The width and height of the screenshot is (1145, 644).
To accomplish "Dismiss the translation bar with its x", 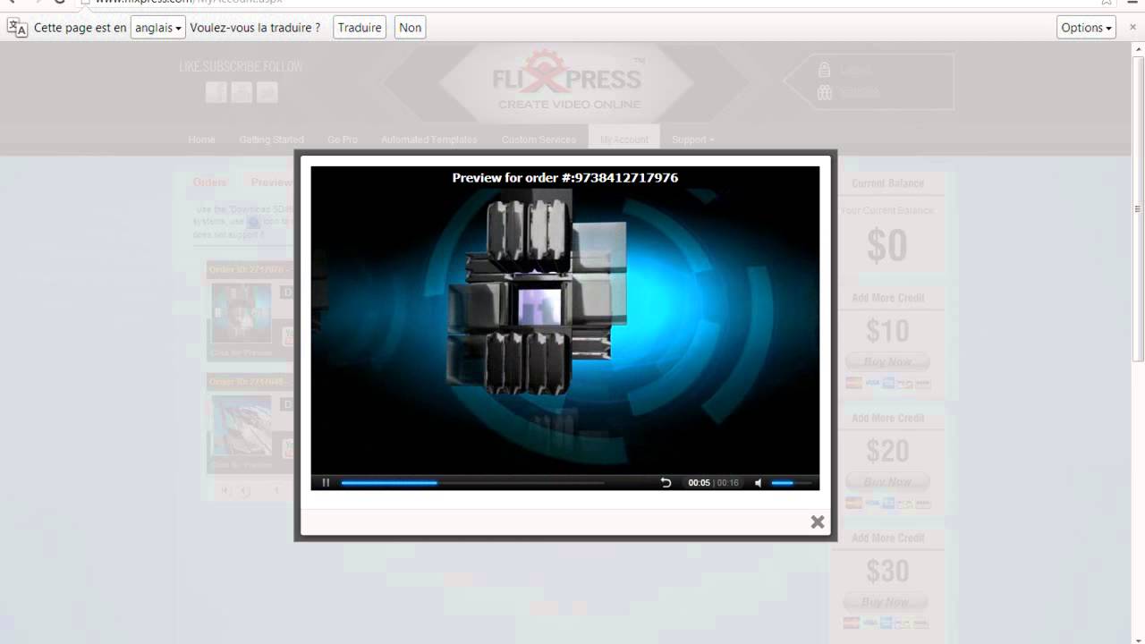I will pos(1132,28).
